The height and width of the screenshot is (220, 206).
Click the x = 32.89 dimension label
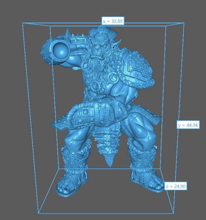(113, 21)
